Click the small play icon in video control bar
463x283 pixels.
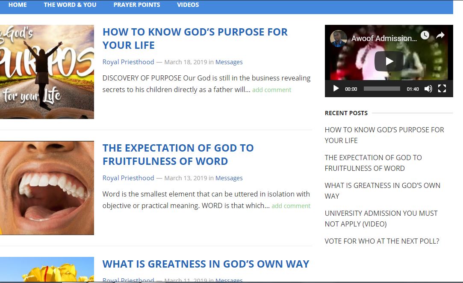[x=336, y=89]
